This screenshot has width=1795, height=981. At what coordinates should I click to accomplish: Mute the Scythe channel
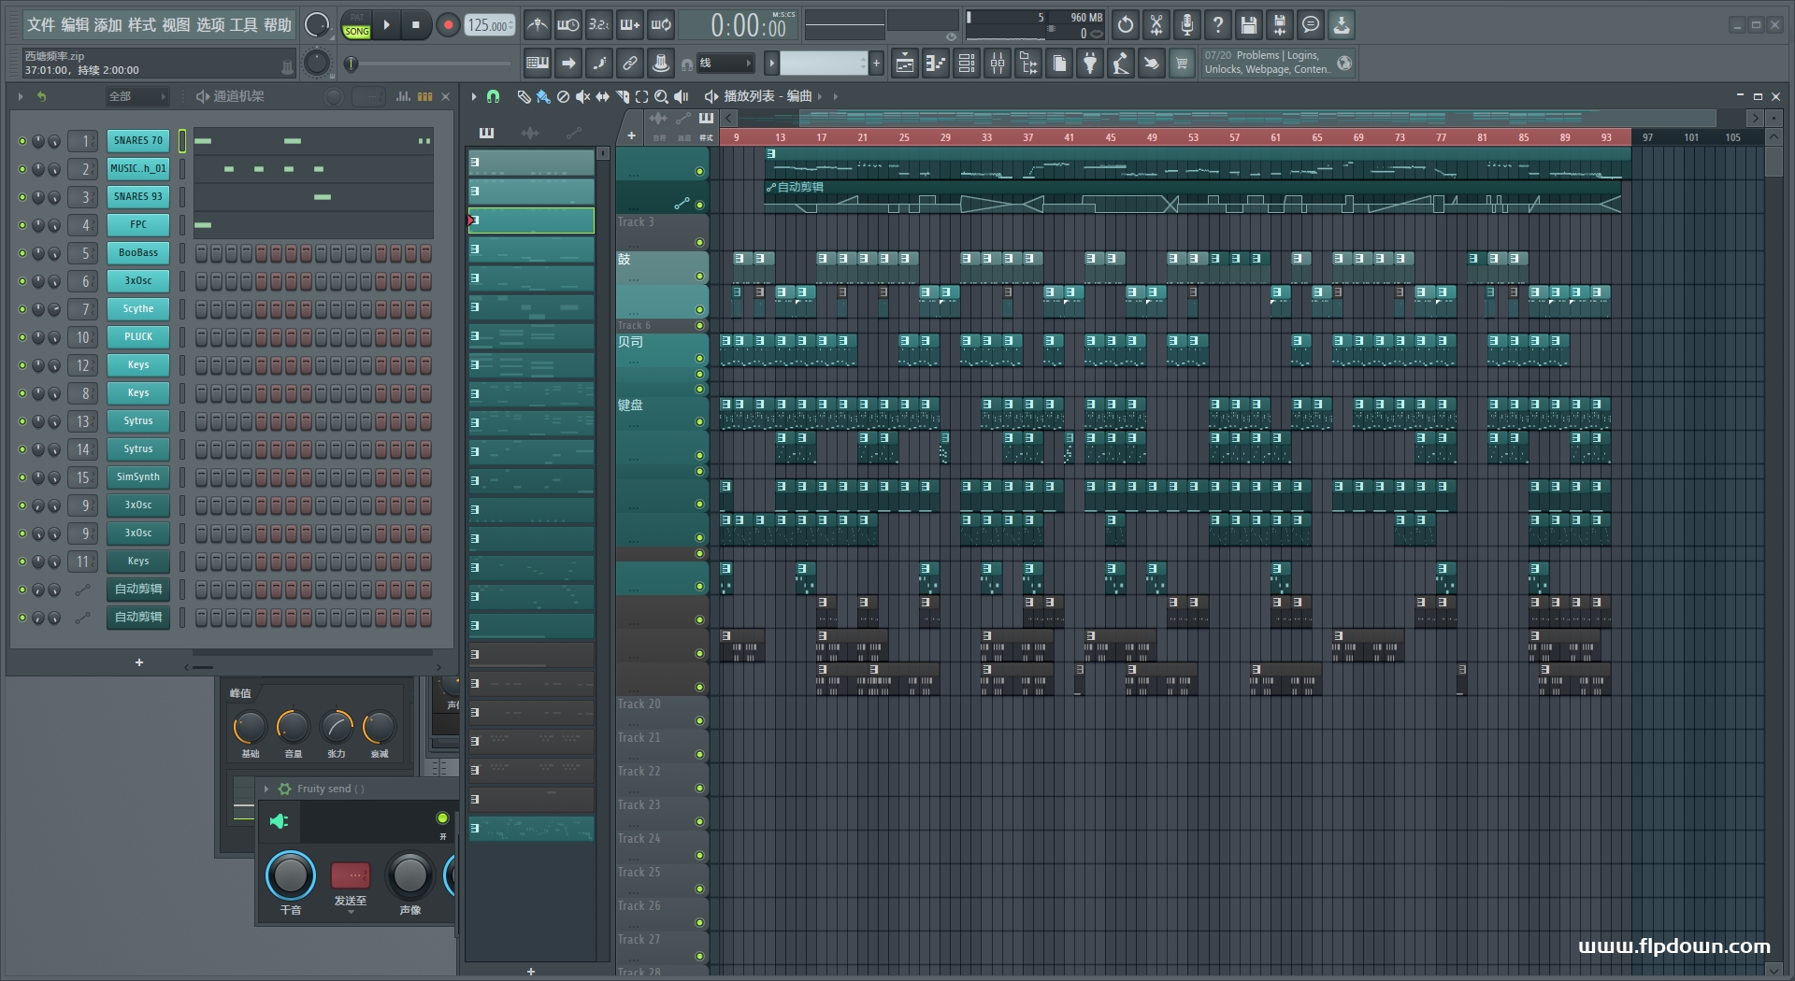point(22,309)
